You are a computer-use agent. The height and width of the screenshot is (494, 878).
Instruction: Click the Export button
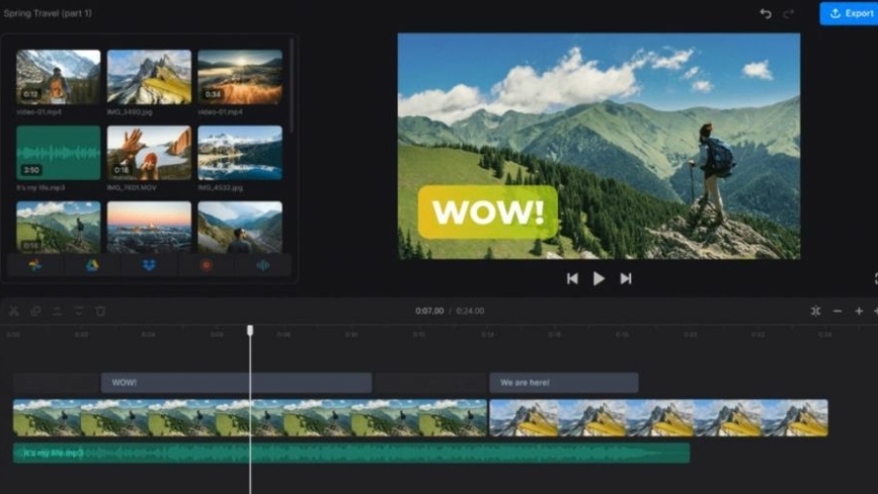pos(850,14)
